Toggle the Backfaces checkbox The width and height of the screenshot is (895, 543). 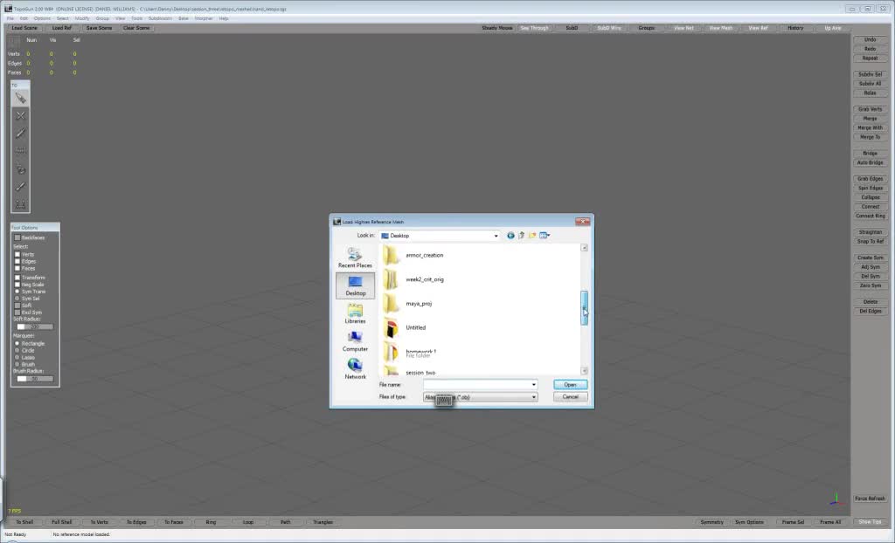pos(17,237)
